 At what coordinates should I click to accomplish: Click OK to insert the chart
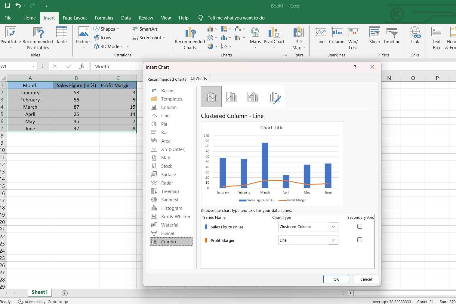click(x=336, y=279)
